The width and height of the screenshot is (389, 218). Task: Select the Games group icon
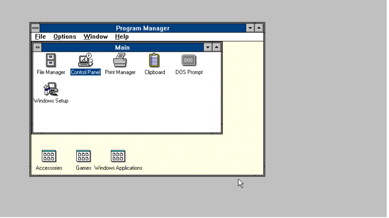point(83,156)
